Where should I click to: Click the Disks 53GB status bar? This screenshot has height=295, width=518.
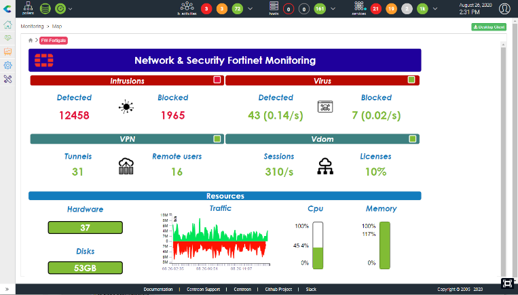tap(86, 268)
